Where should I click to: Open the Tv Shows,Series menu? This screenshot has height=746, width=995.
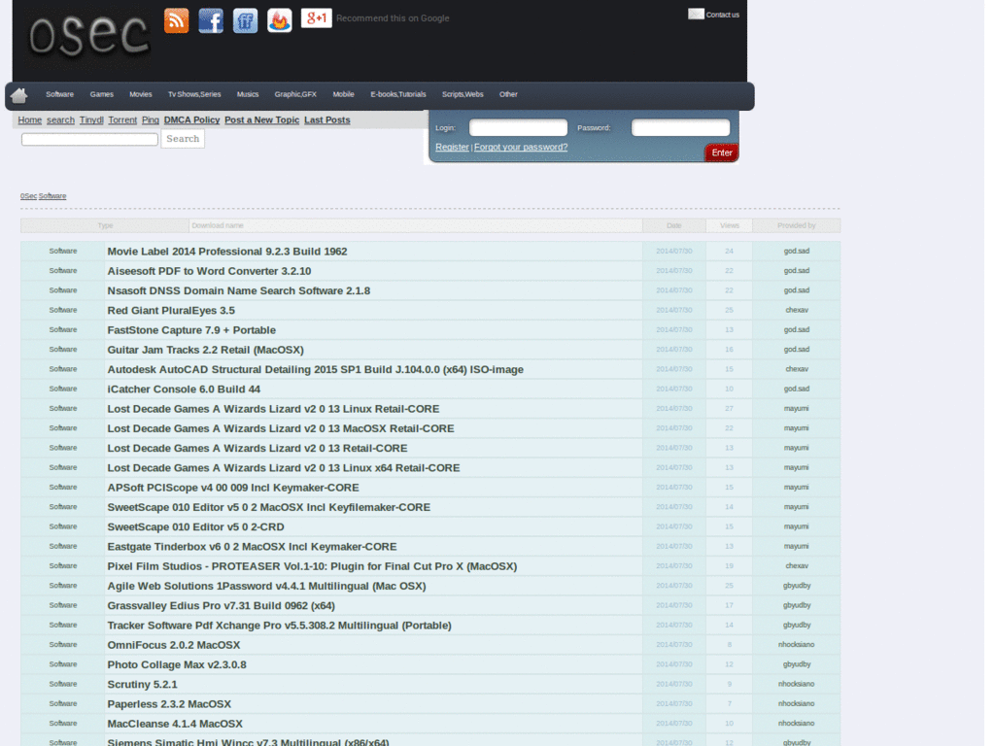click(x=194, y=94)
